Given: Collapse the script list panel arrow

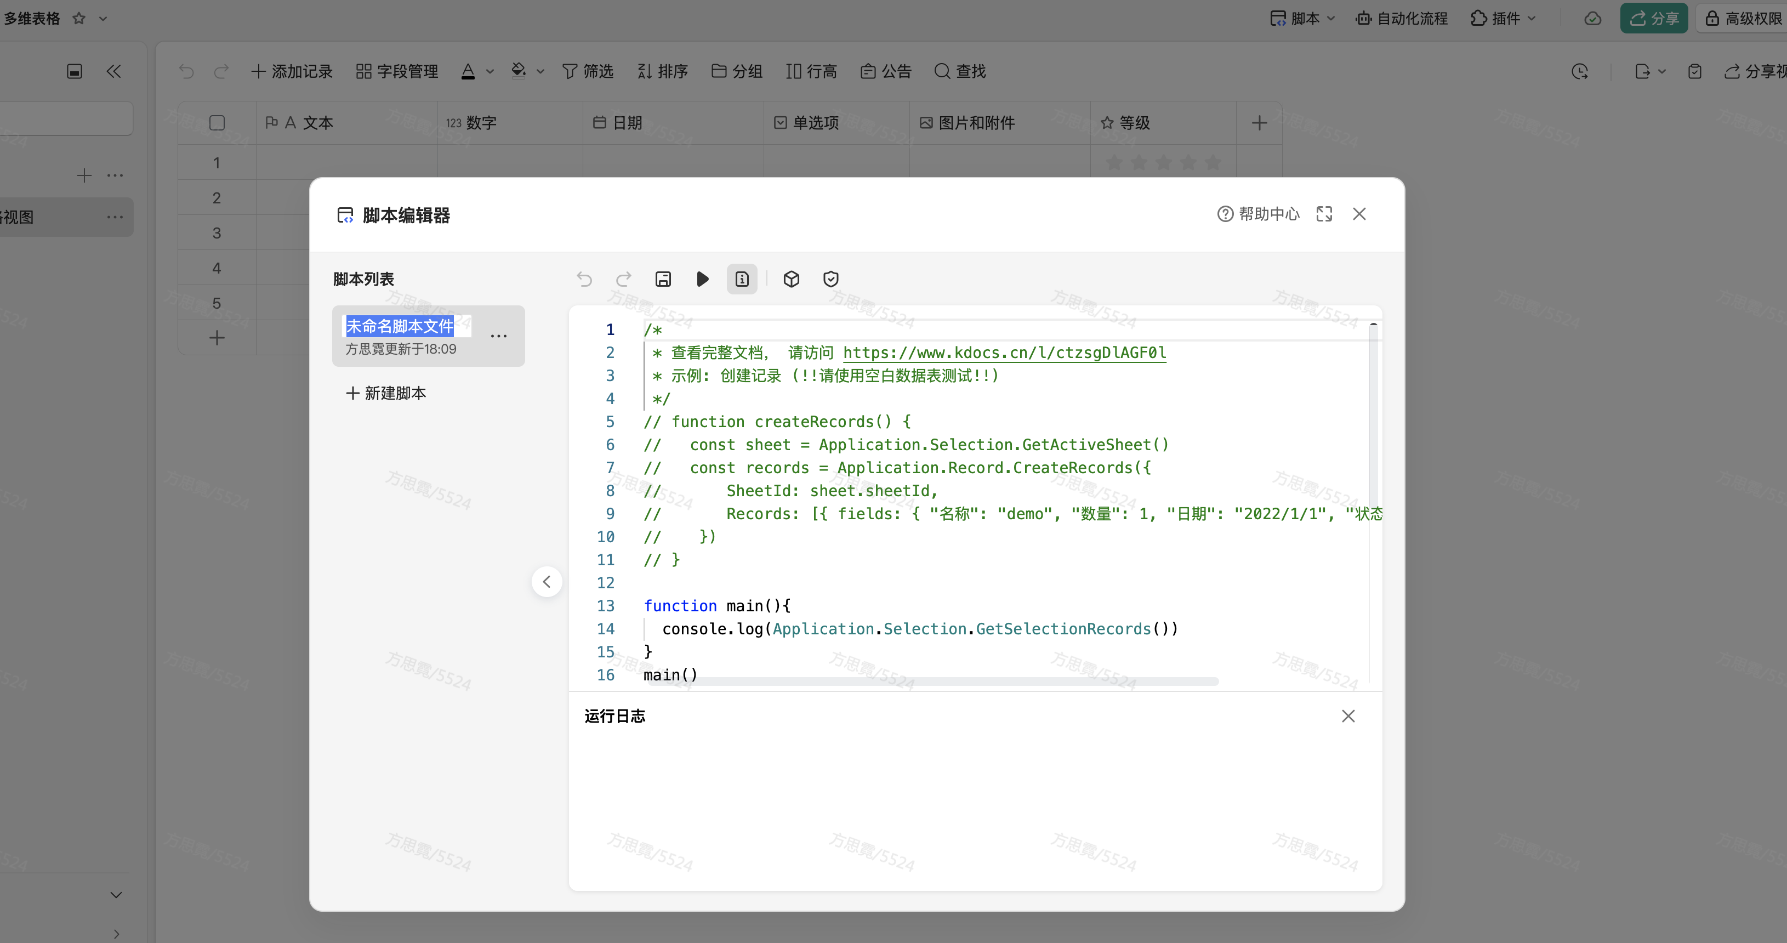Looking at the screenshot, I should (547, 582).
